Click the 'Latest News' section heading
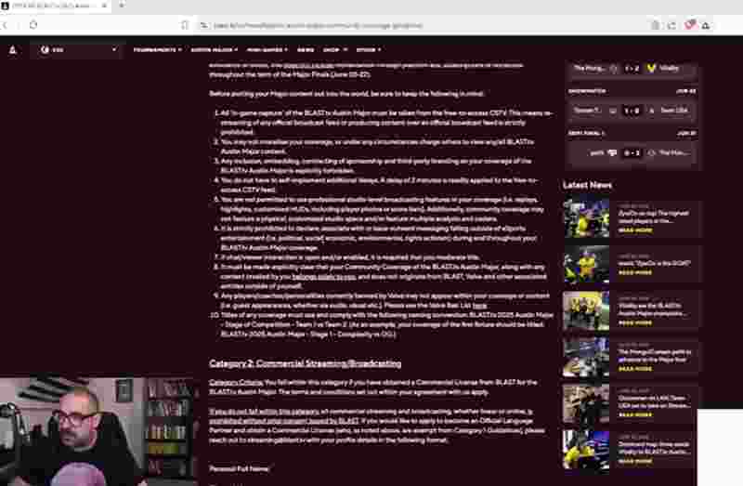 587,186
